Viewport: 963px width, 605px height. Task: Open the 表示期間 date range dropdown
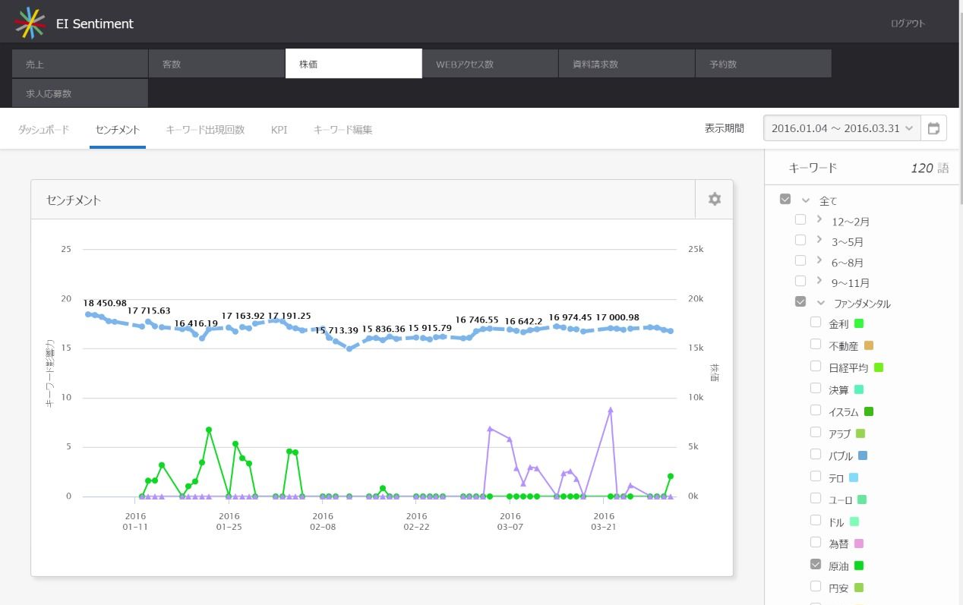tap(841, 128)
